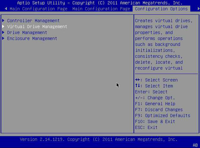Click the 'F7: Discard Changes' hint
The width and height of the screenshot is (200, 148).
coord(159,110)
